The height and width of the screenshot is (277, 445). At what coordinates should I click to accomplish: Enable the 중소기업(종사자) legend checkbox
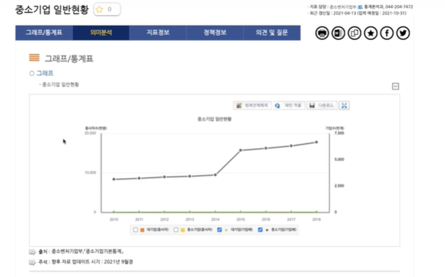click(x=176, y=230)
